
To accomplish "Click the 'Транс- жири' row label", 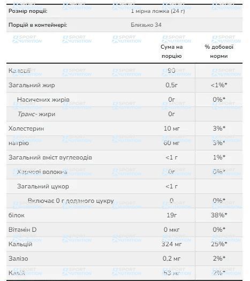I will point(36,114).
